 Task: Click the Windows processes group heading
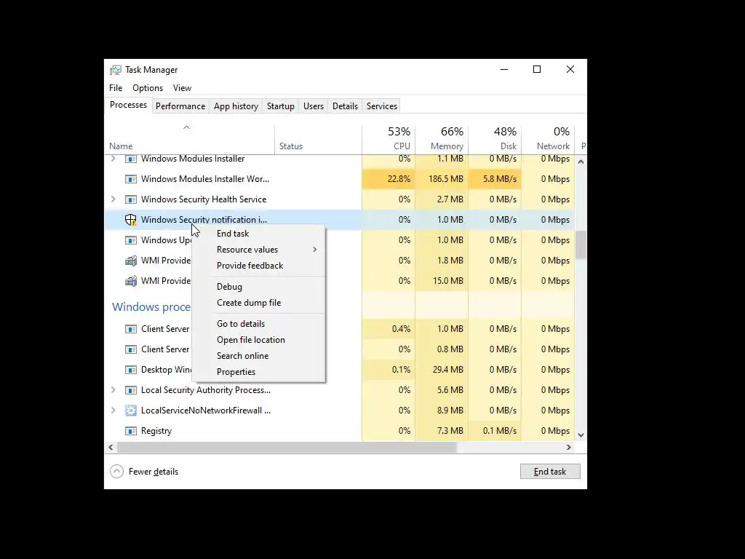pyautogui.click(x=151, y=307)
